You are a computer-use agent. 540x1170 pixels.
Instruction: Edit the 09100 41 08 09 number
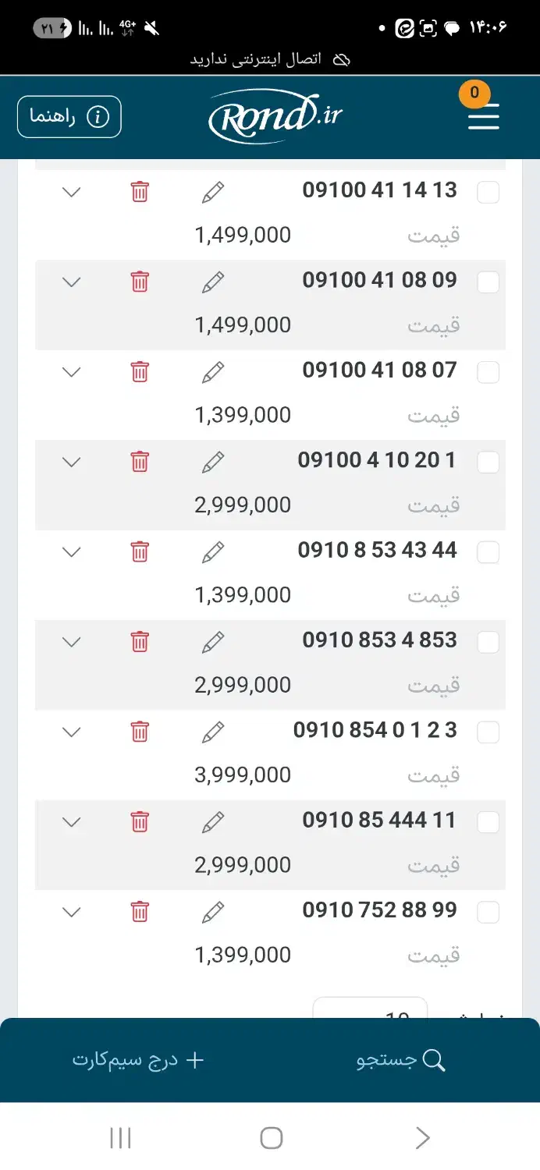[212, 282]
